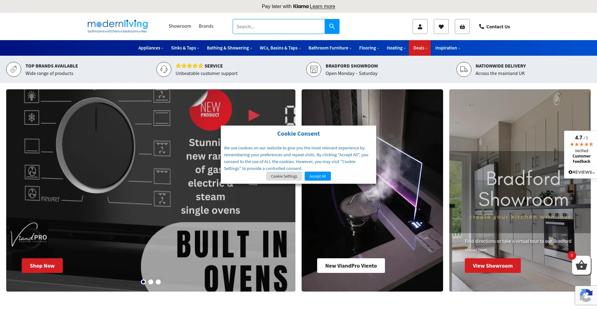597x309 pixels.
Task: Click the magnifier search button
Action: [x=332, y=26]
